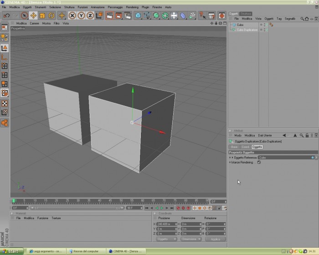Click the X position input field
The width and height of the screenshot is (319, 255).
coord(167,224)
